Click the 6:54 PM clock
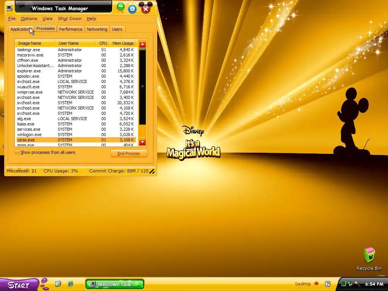Viewport: 388px width, 291px height. click(x=374, y=284)
